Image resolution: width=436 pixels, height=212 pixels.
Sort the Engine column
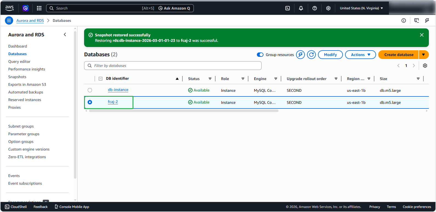(x=276, y=79)
